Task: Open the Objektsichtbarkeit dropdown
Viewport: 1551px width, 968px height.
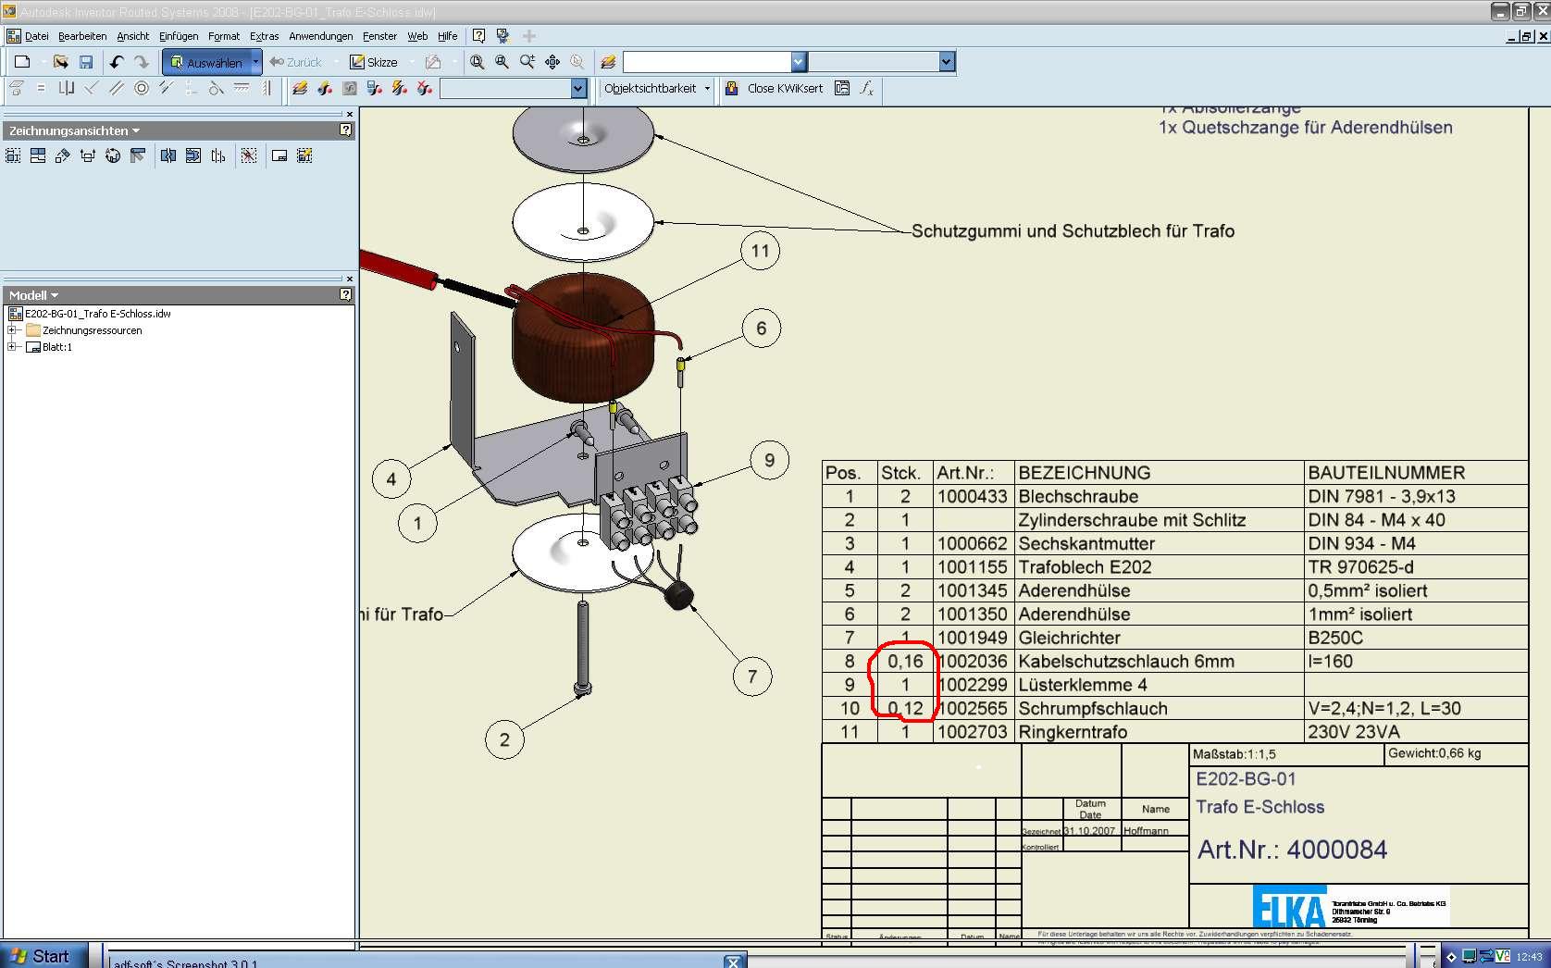Action: pos(707,89)
